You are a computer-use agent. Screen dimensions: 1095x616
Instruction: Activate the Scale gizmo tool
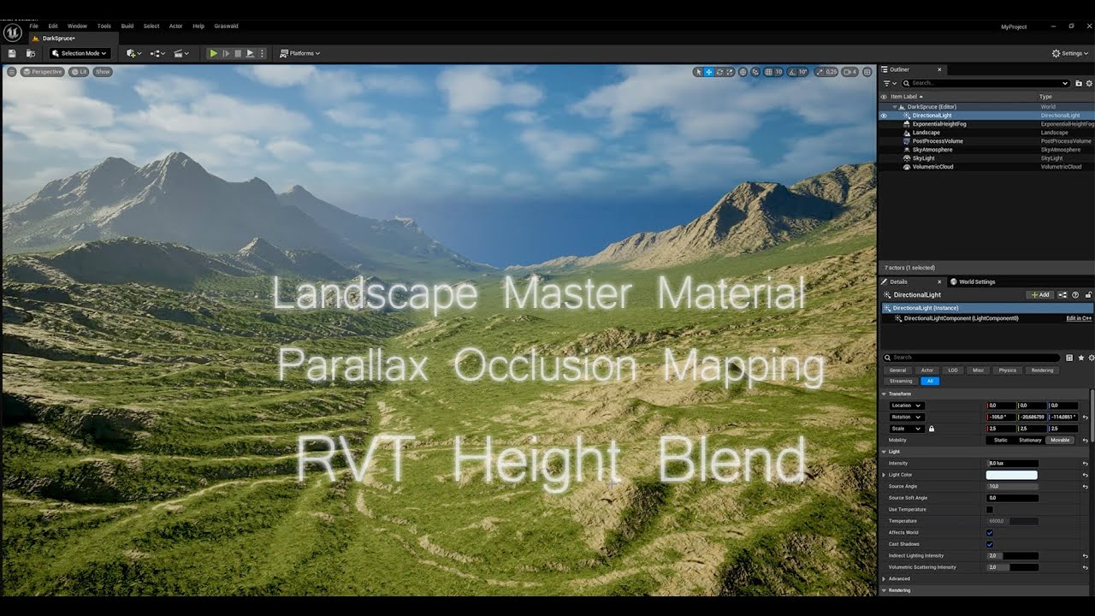click(x=730, y=72)
